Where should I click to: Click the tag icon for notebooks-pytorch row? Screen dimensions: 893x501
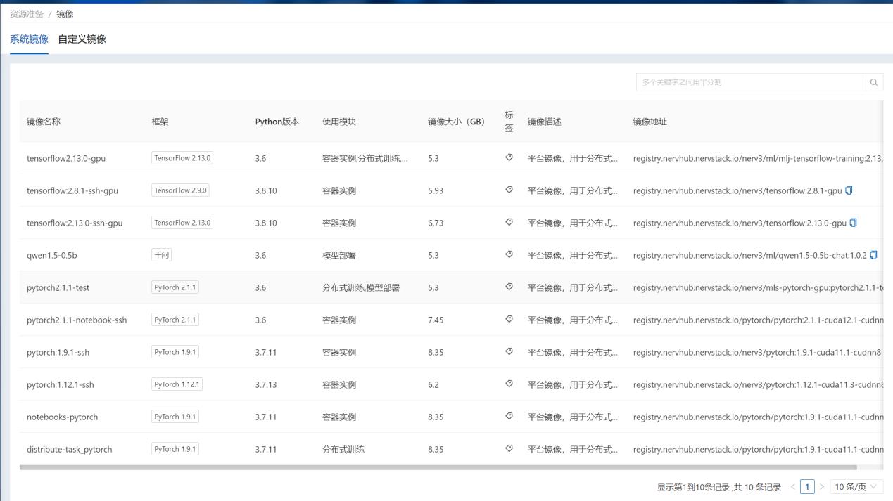[509, 417]
